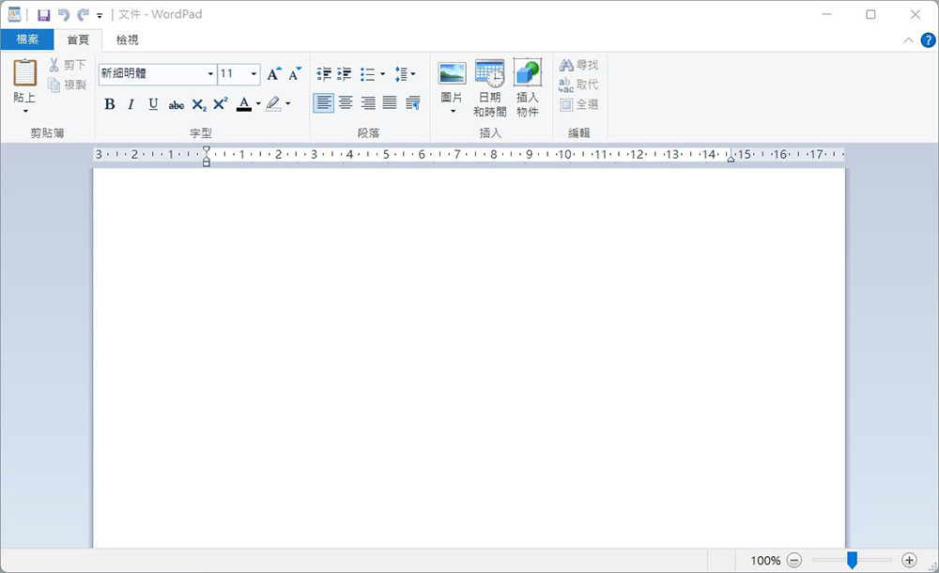939x573 pixels.
Task: Open the 檔案 file menu
Action: pyautogui.click(x=27, y=39)
